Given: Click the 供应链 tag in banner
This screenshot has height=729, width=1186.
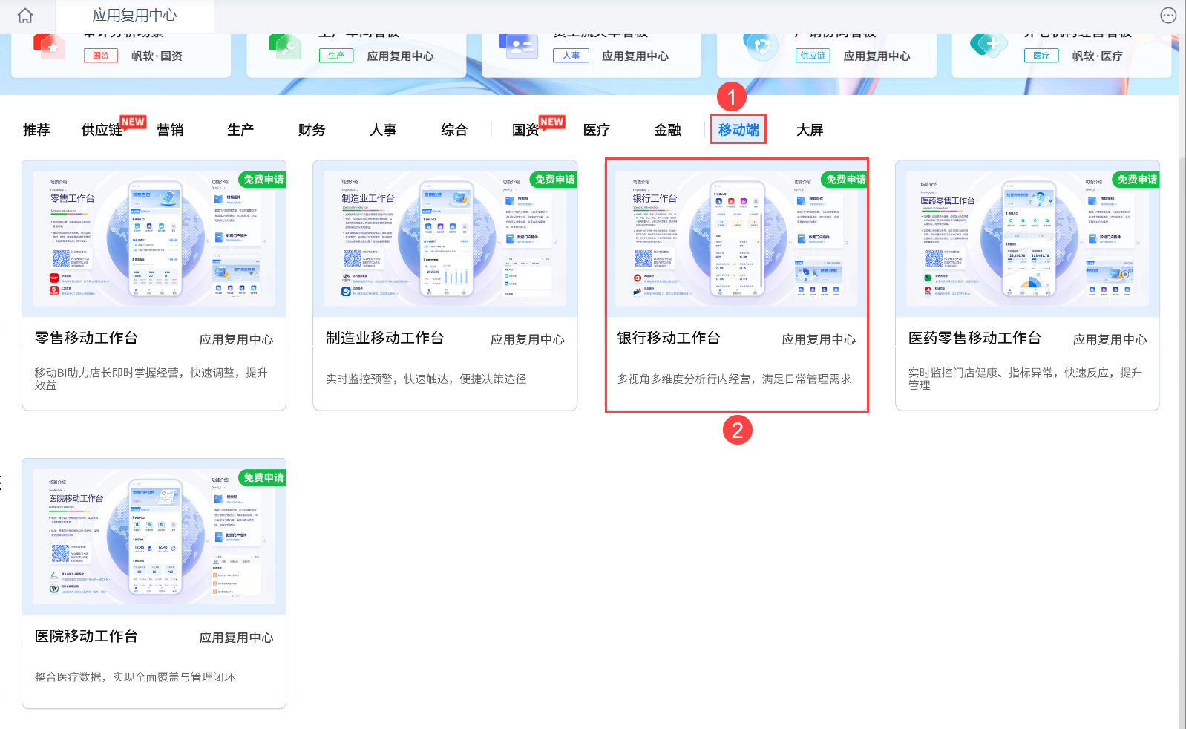Looking at the screenshot, I should pos(813,56).
